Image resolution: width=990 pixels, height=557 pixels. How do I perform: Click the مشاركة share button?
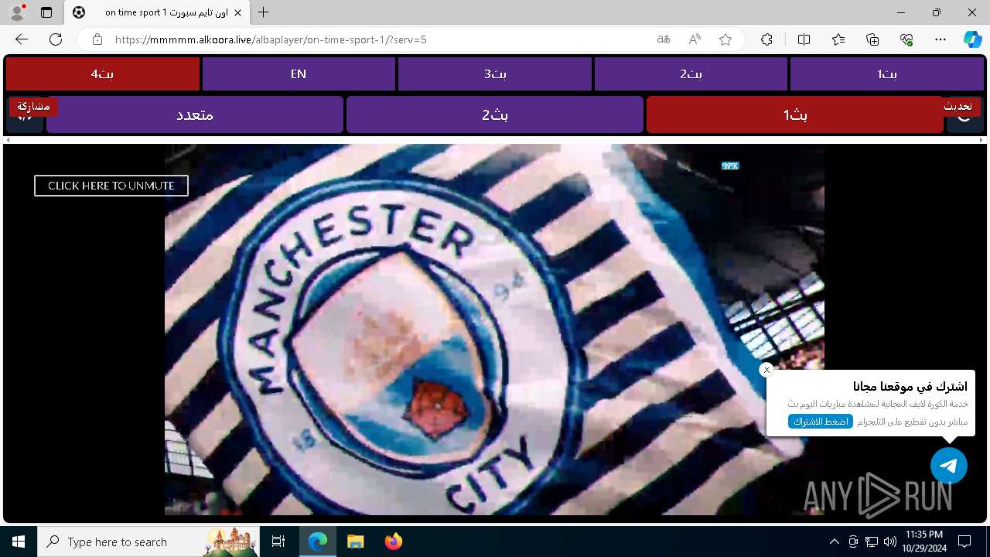pos(33,106)
